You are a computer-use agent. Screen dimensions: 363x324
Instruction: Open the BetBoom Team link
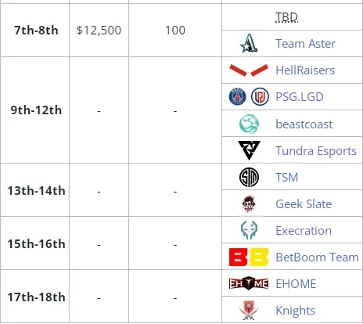[x=317, y=257]
